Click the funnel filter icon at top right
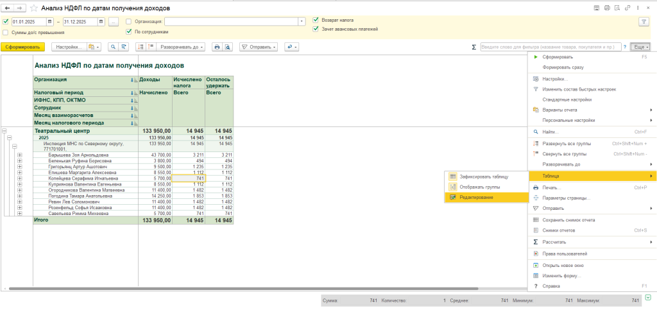The image size is (657, 310). [x=644, y=21]
